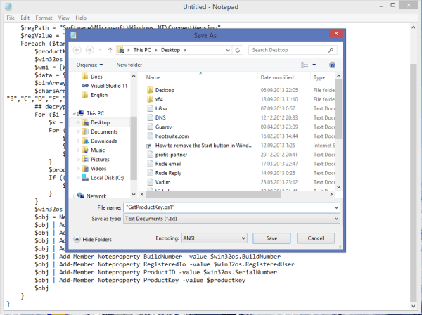Collapse the This PC tree node
Screen dimensions: 422x315
[x=72, y=112]
